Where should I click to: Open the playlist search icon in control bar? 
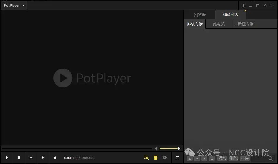[x=146, y=158]
